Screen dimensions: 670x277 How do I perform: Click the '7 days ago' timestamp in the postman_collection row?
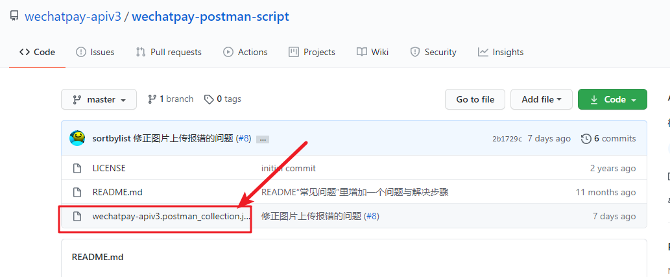(614, 216)
